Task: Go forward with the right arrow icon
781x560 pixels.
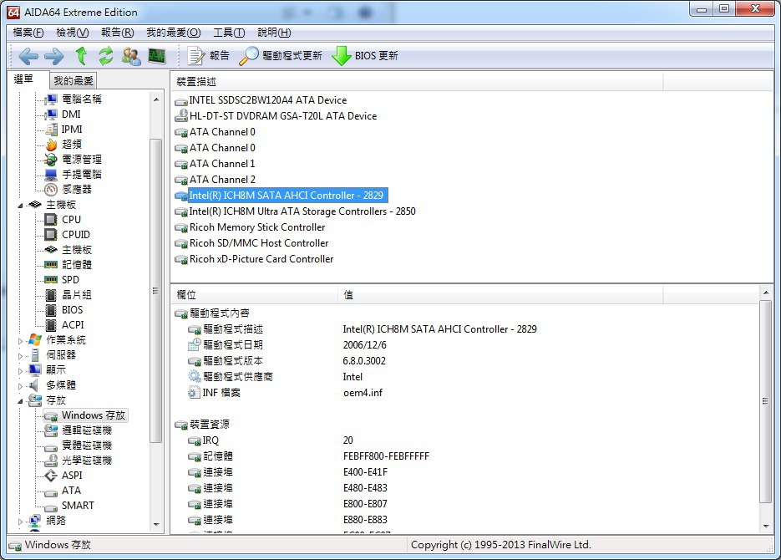Action: 53,56
